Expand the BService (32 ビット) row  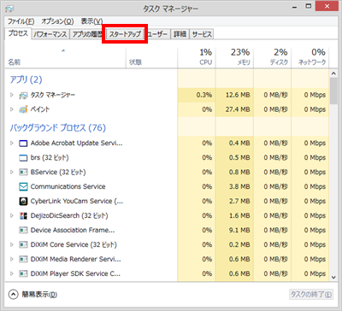pyautogui.click(x=12, y=172)
